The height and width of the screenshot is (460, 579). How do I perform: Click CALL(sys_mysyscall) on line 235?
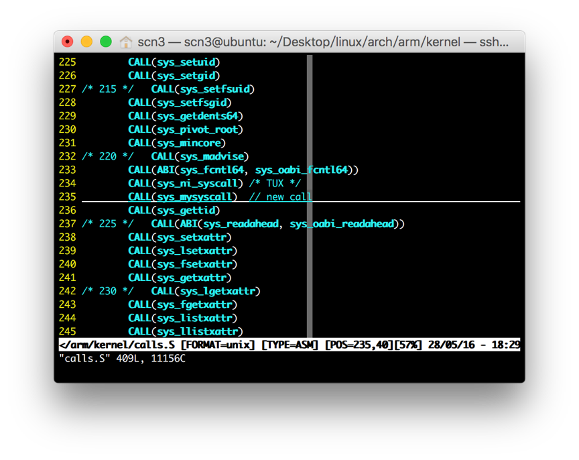[x=182, y=197]
